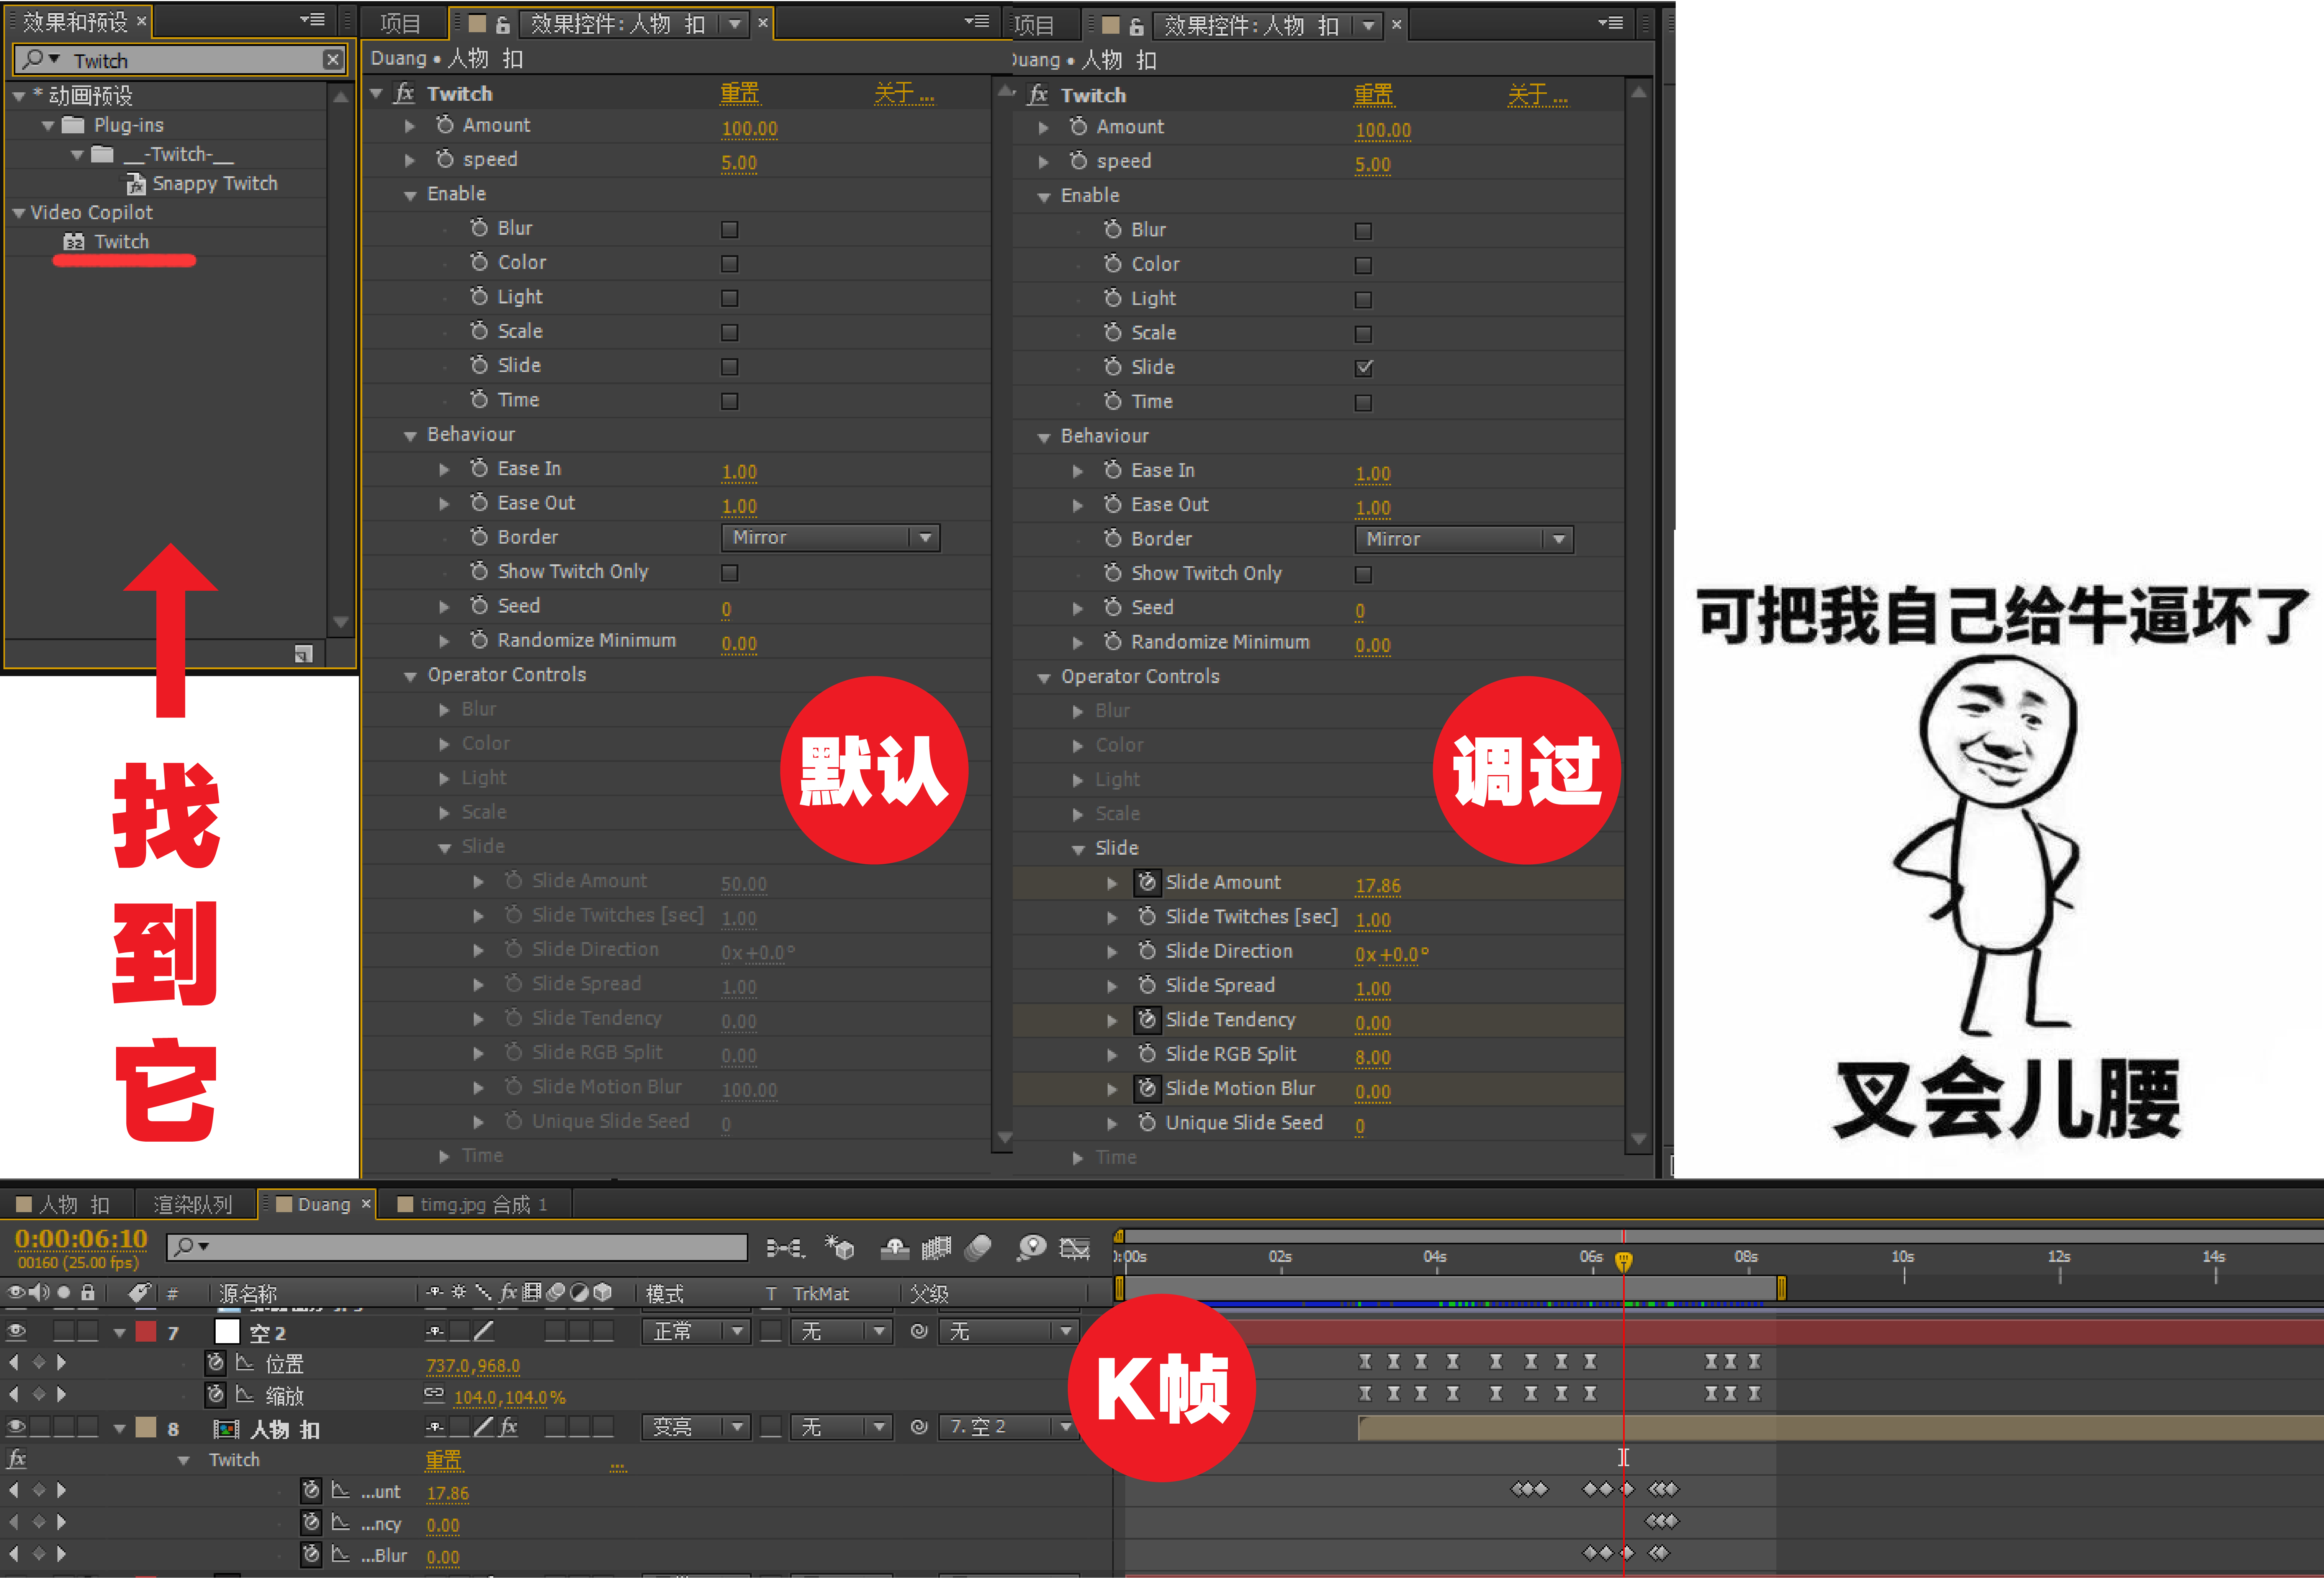Click the stopwatch beside 缩放 on layer 7

pyautogui.click(x=215, y=1394)
